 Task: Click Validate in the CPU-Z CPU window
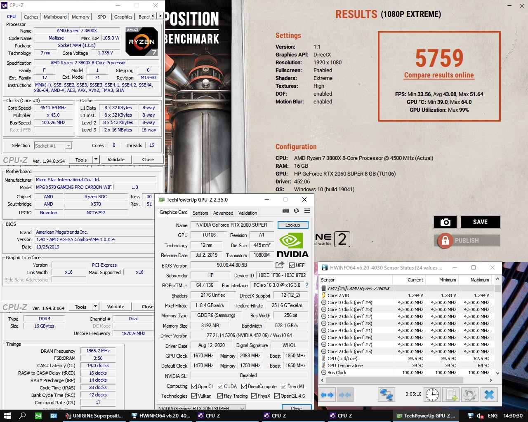(116, 159)
